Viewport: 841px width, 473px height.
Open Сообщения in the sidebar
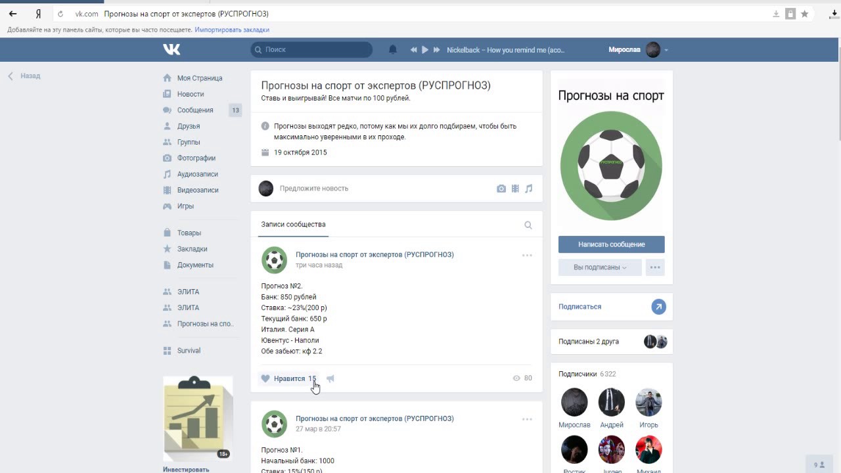195,110
